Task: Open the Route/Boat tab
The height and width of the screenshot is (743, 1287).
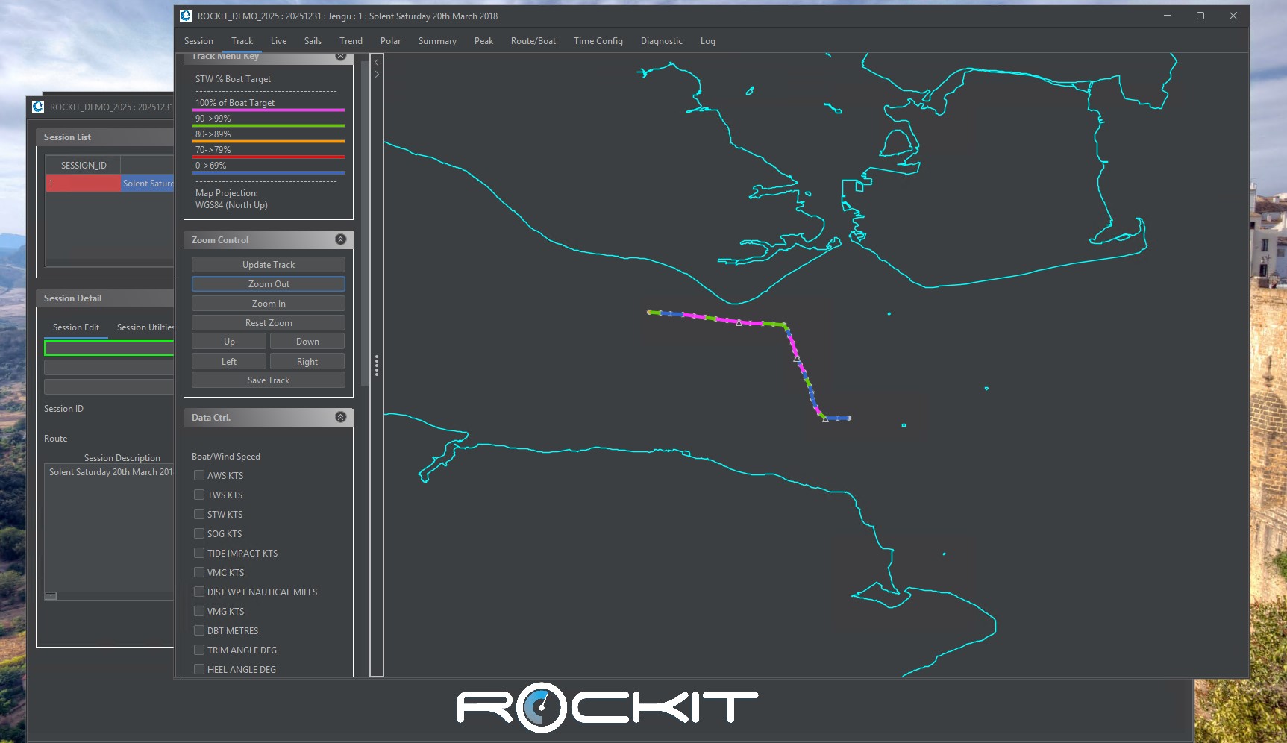Action: 533,41
